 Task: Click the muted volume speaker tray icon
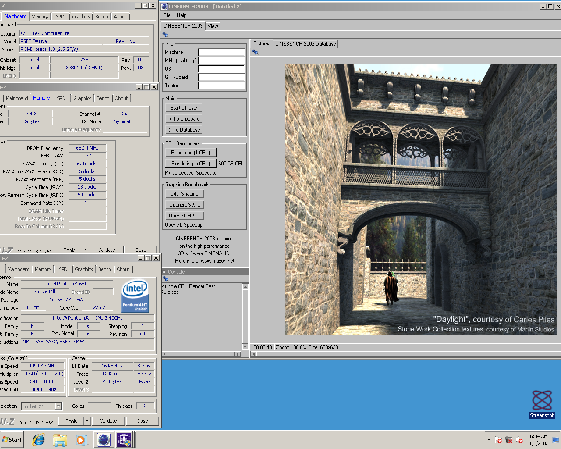click(519, 440)
